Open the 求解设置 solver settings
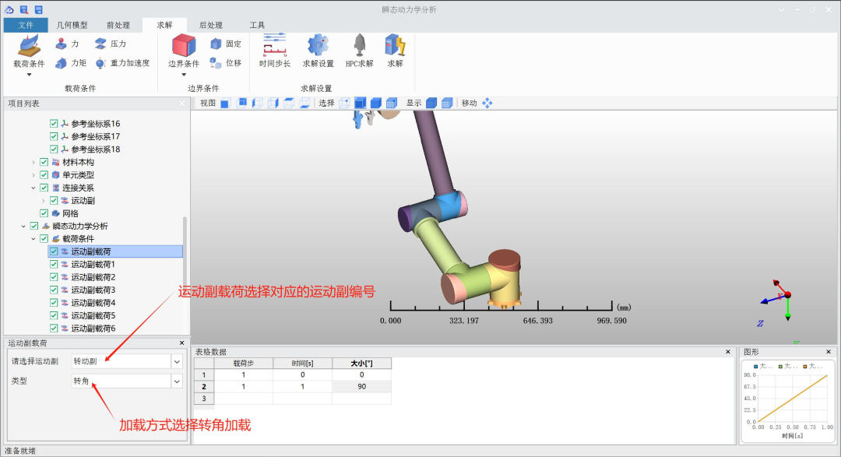The height and width of the screenshot is (457, 841). click(x=318, y=51)
